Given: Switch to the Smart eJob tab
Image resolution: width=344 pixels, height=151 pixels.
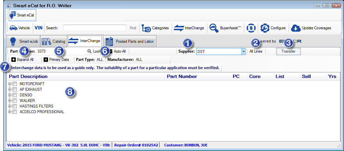Looking at the screenshot, I should (23, 41).
